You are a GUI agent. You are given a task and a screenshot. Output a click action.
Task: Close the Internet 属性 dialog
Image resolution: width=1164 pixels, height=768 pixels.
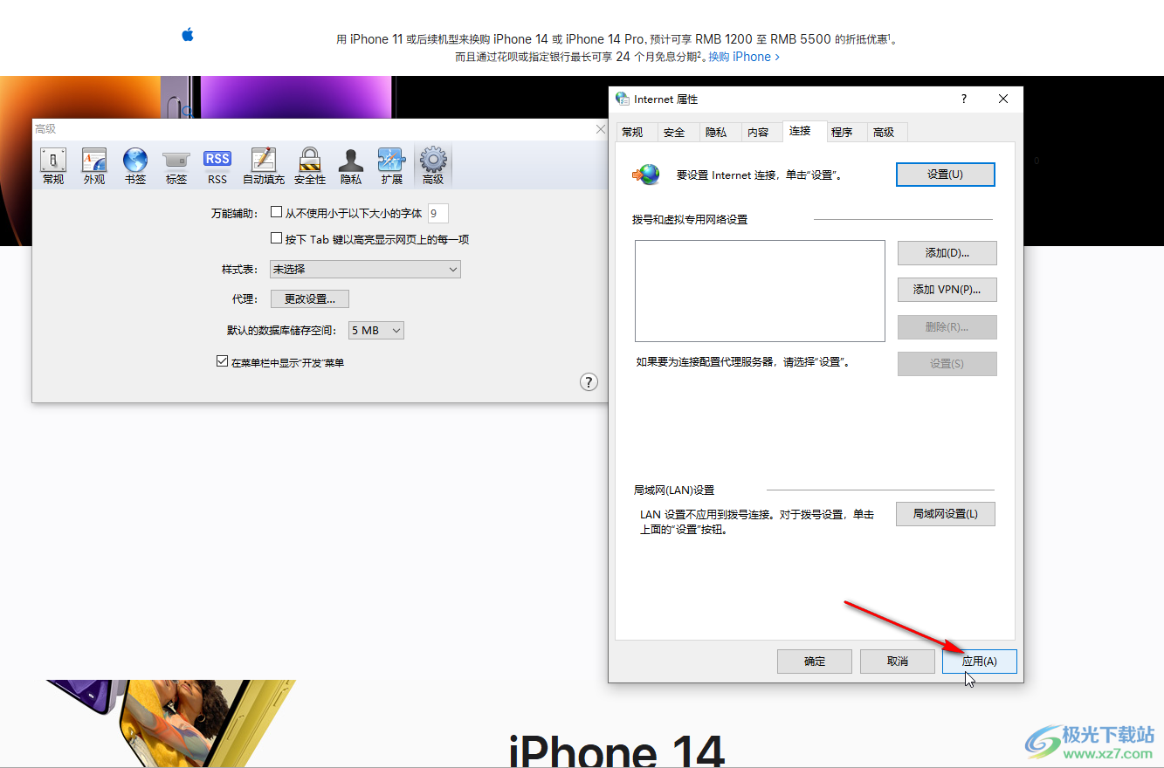[1004, 99]
